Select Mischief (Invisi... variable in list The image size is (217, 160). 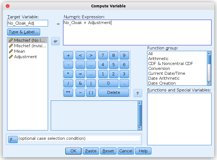(28, 46)
